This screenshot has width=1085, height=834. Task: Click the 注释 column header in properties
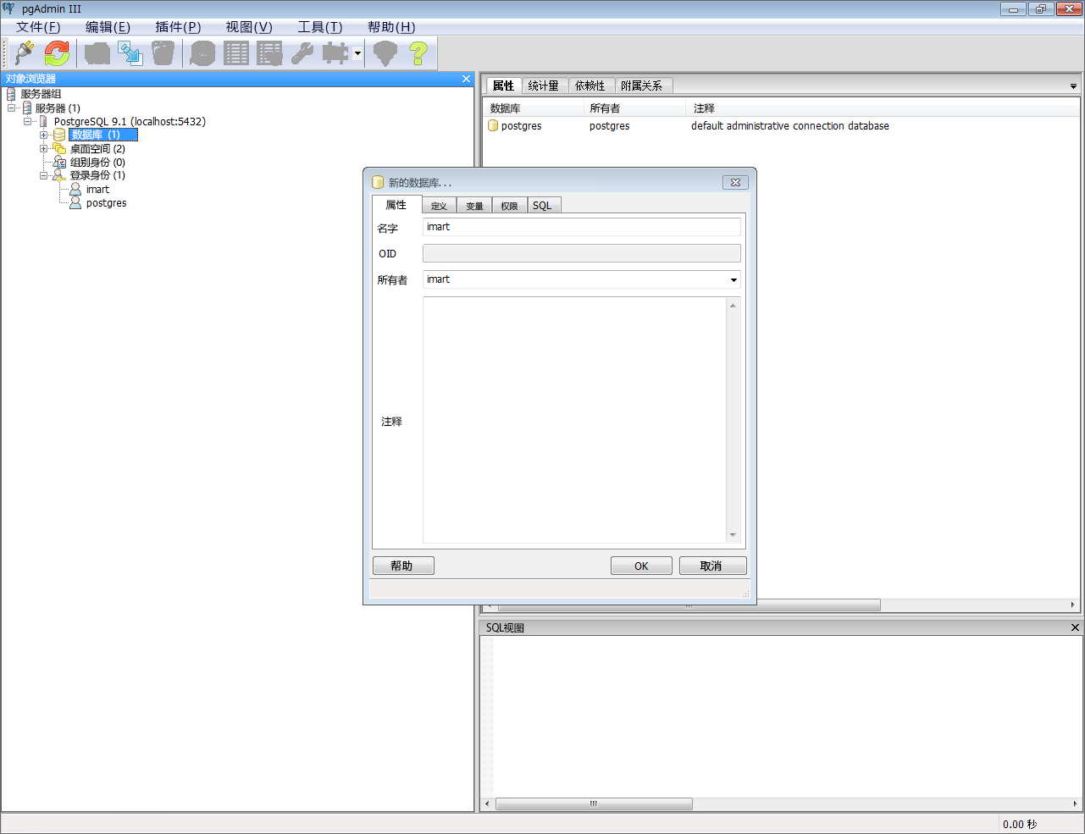click(x=881, y=108)
